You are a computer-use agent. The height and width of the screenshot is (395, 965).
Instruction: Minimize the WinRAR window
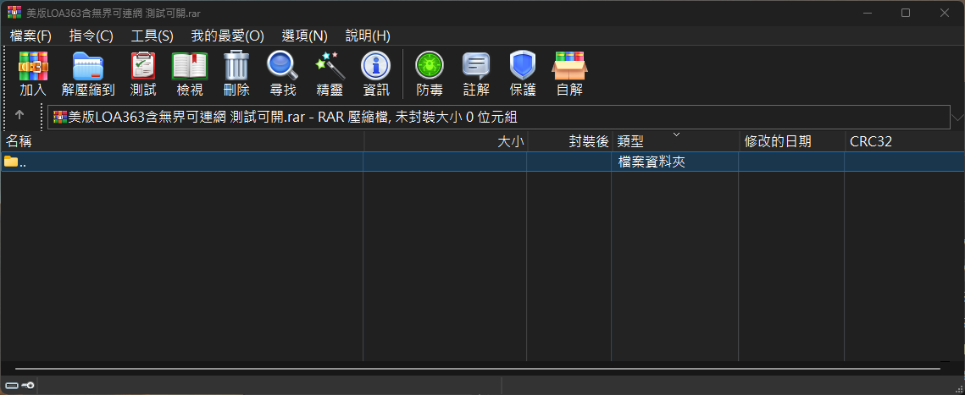(x=868, y=13)
